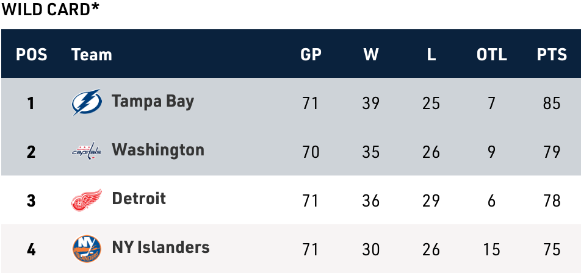Select the NY Islanders team name
Viewport: 581px width, 273px height.
coord(161,247)
